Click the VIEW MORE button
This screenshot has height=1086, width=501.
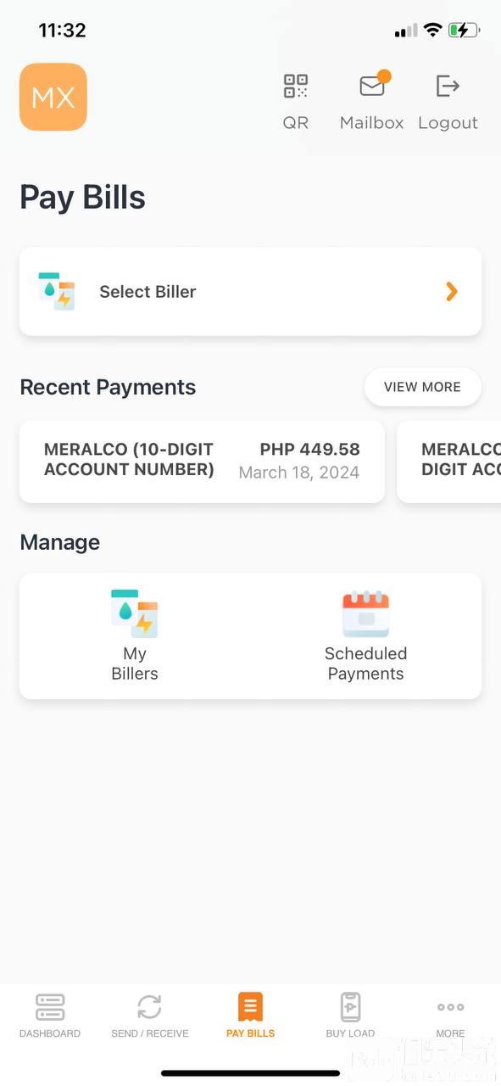[x=422, y=387]
